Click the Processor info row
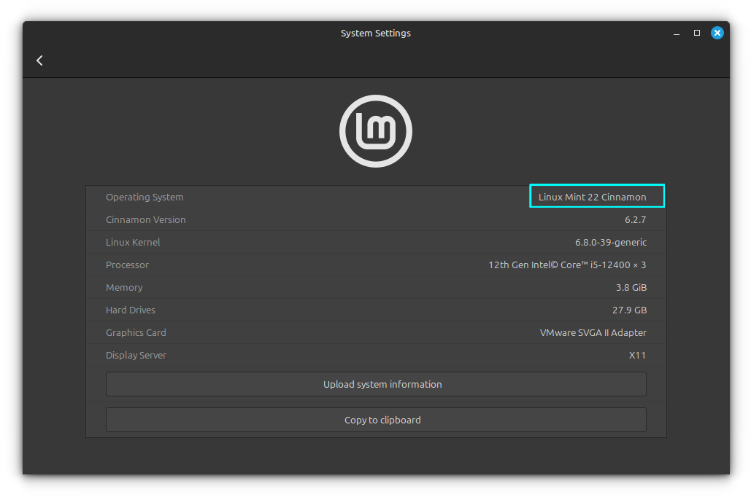 tap(567, 265)
